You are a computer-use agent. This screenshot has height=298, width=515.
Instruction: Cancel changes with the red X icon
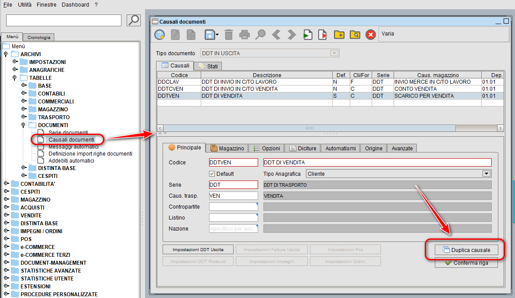coord(370,35)
